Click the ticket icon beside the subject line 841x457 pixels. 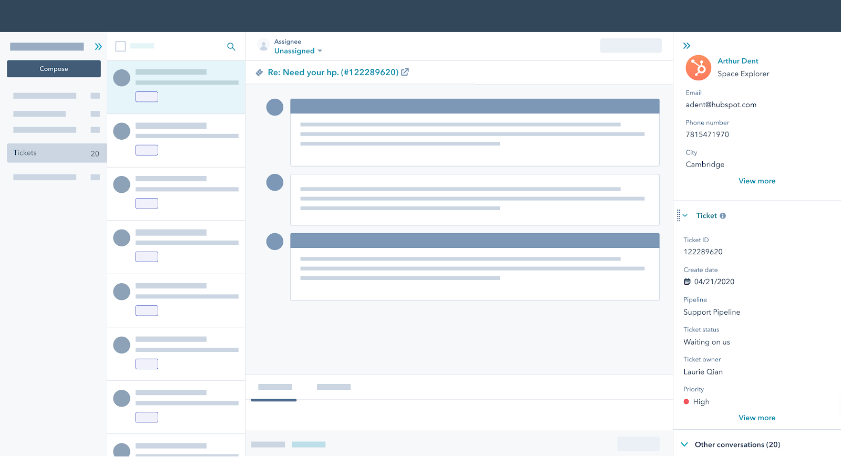click(259, 73)
